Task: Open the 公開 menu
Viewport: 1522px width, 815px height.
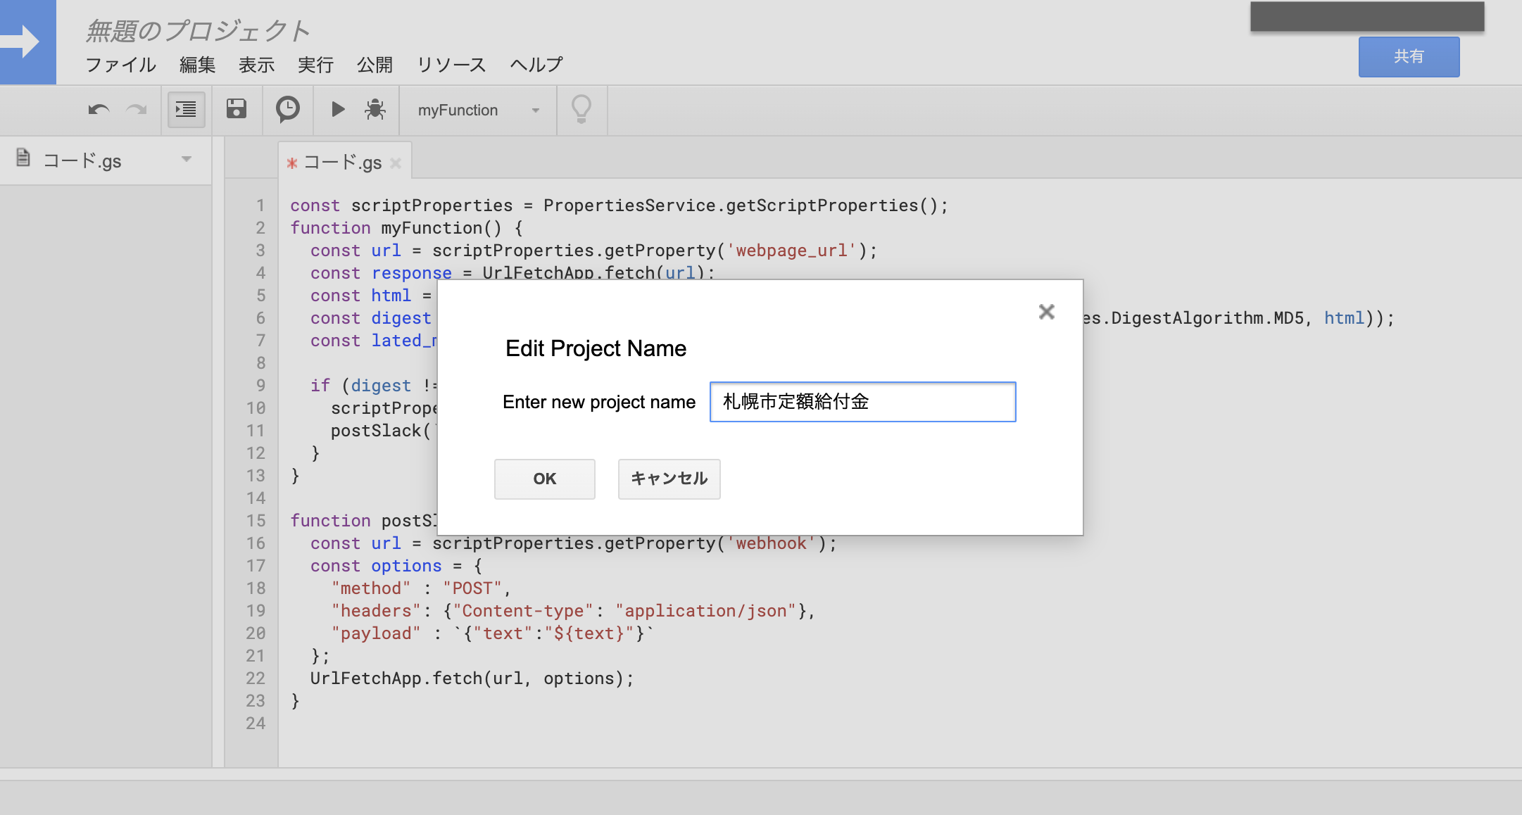Action: 375,65
